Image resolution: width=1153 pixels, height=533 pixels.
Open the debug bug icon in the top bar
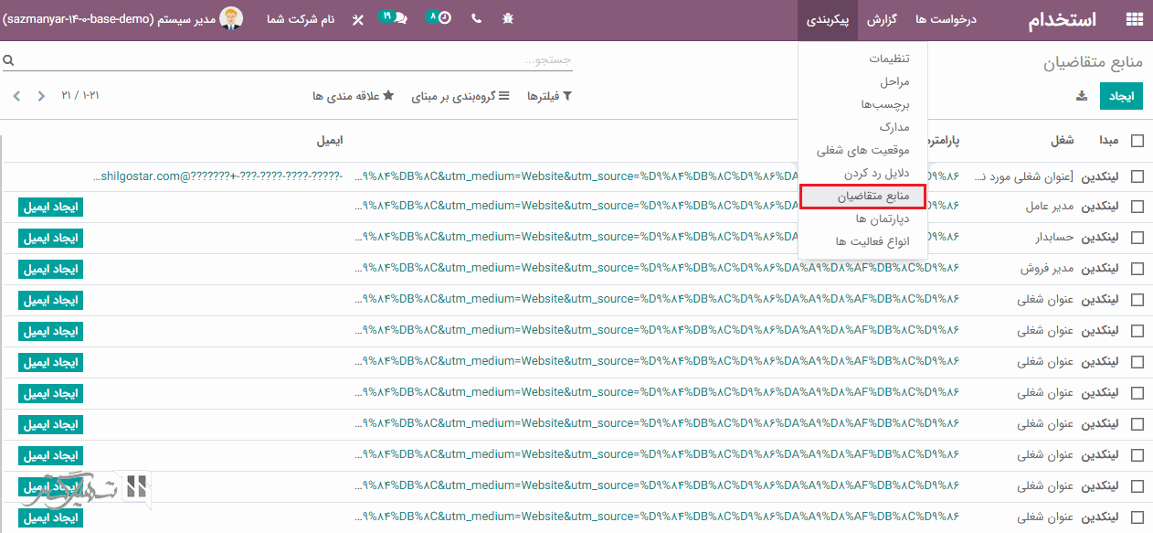pos(508,19)
